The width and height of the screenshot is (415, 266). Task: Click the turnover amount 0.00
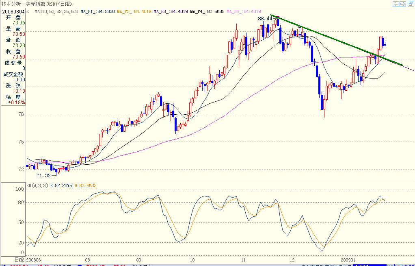pyautogui.click(x=20, y=80)
